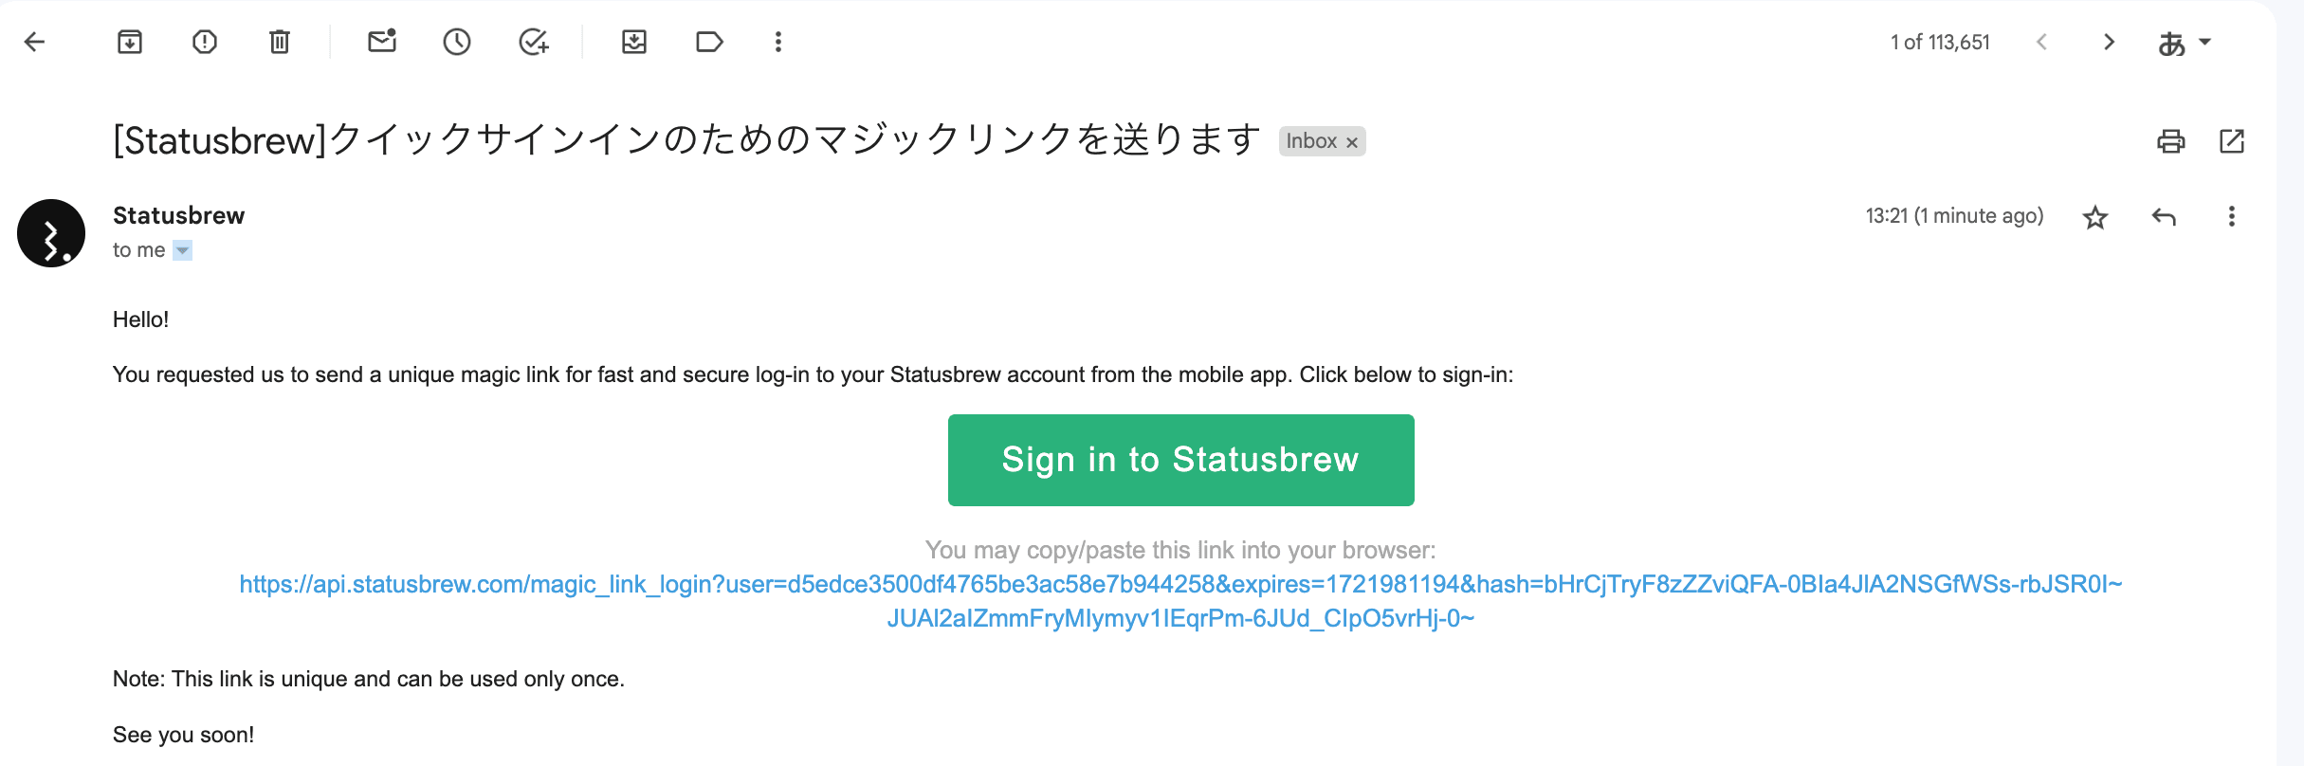2304x766 pixels.
Task: Open toolbar More options menu
Action: 778,42
